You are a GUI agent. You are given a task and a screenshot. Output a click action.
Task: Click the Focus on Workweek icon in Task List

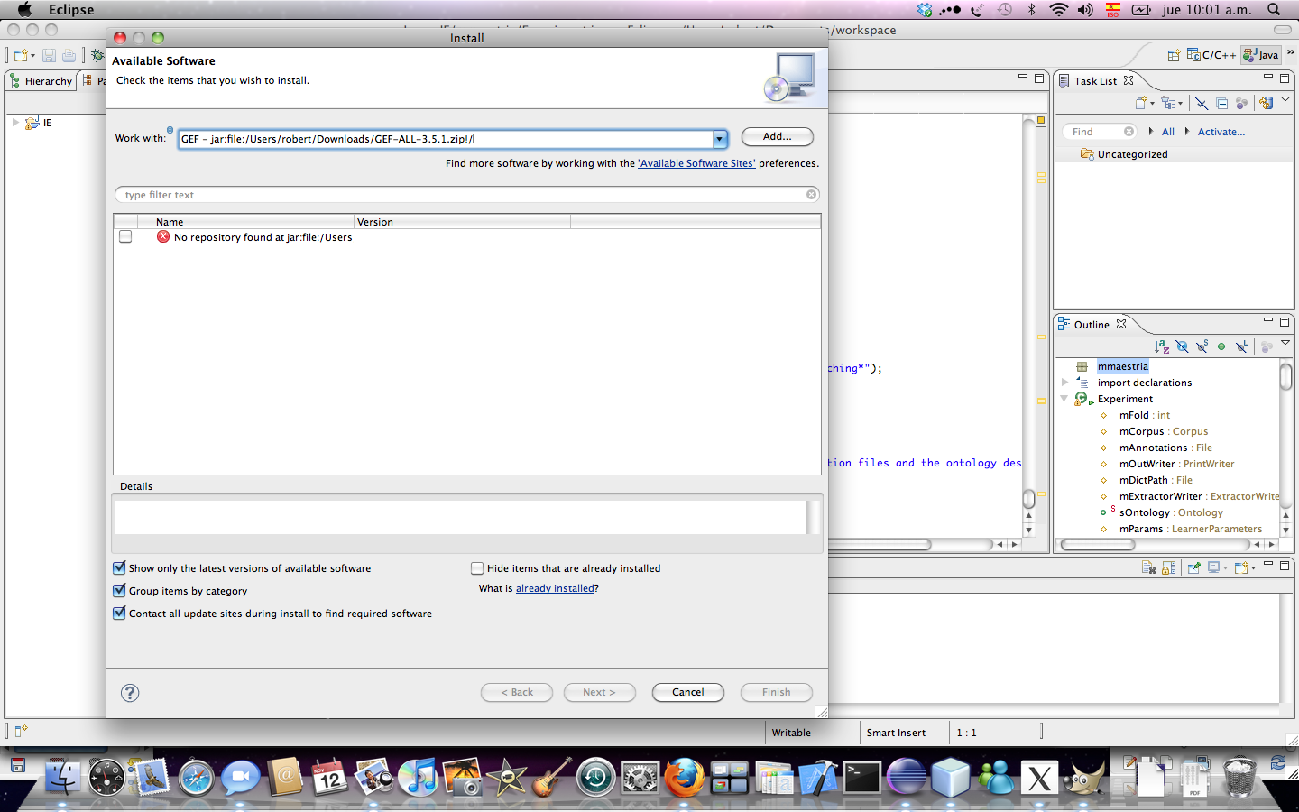point(1242,103)
